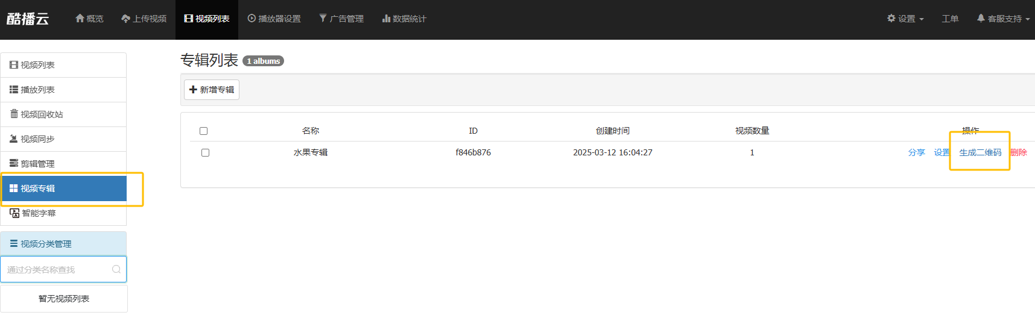Click the sync icon beside 视频同步

coord(14,139)
